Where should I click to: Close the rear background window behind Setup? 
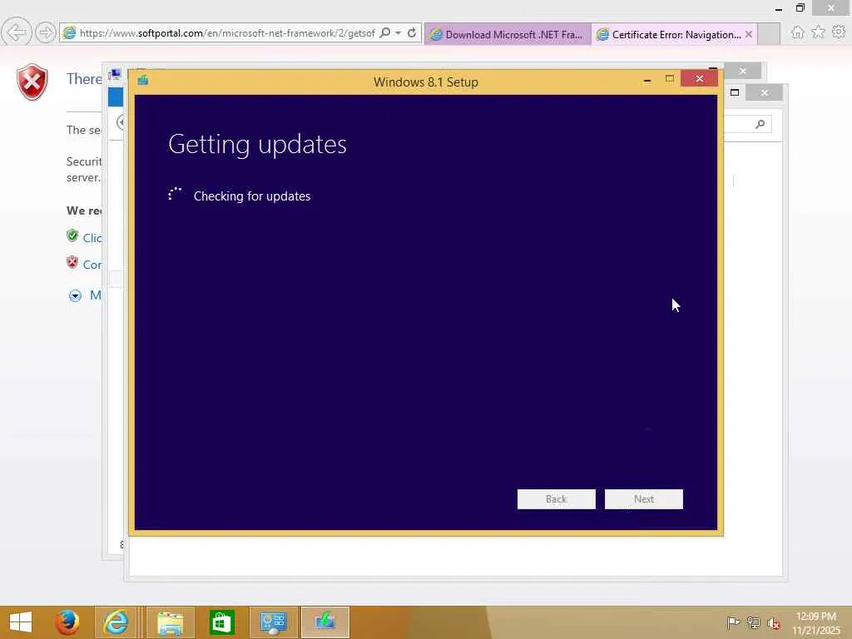743,72
